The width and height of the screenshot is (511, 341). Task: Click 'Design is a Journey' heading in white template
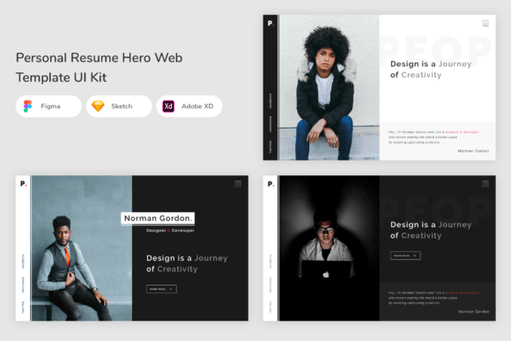coord(431,64)
